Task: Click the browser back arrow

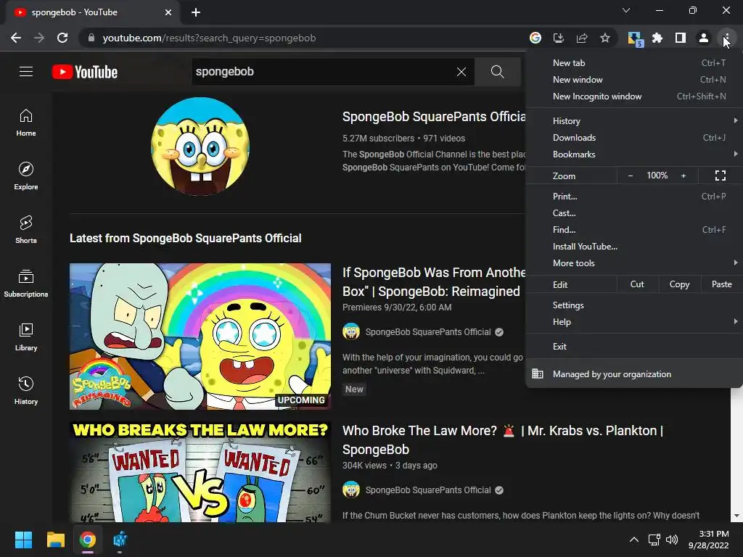Action: point(16,38)
